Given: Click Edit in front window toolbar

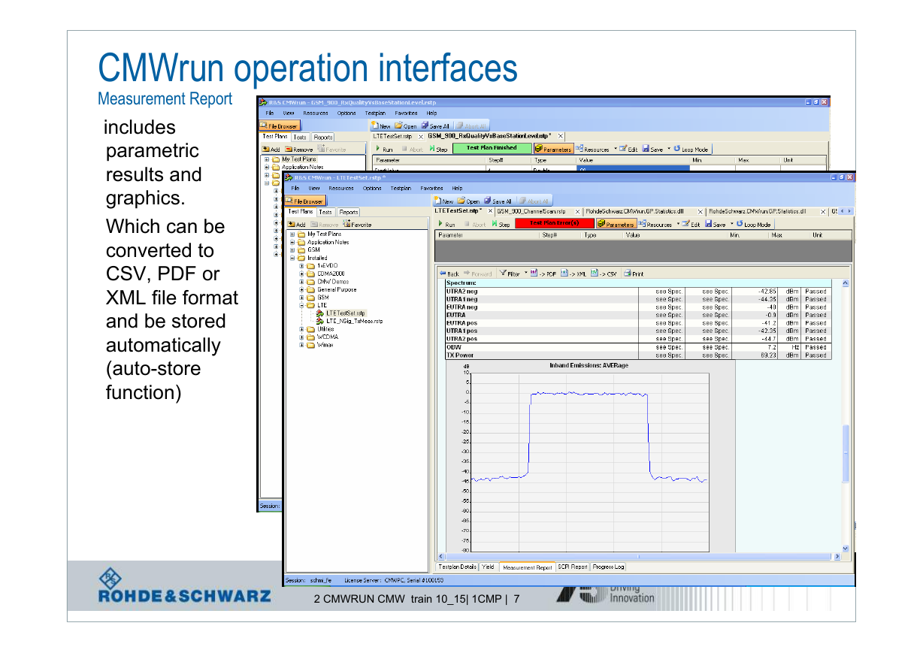Looking at the screenshot, I should [691, 224].
